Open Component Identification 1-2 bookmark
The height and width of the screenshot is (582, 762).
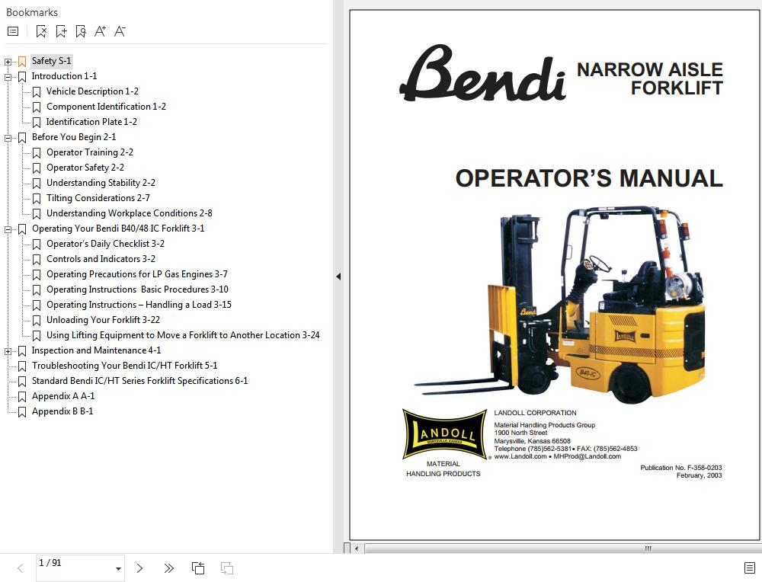click(x=106, y=107)
